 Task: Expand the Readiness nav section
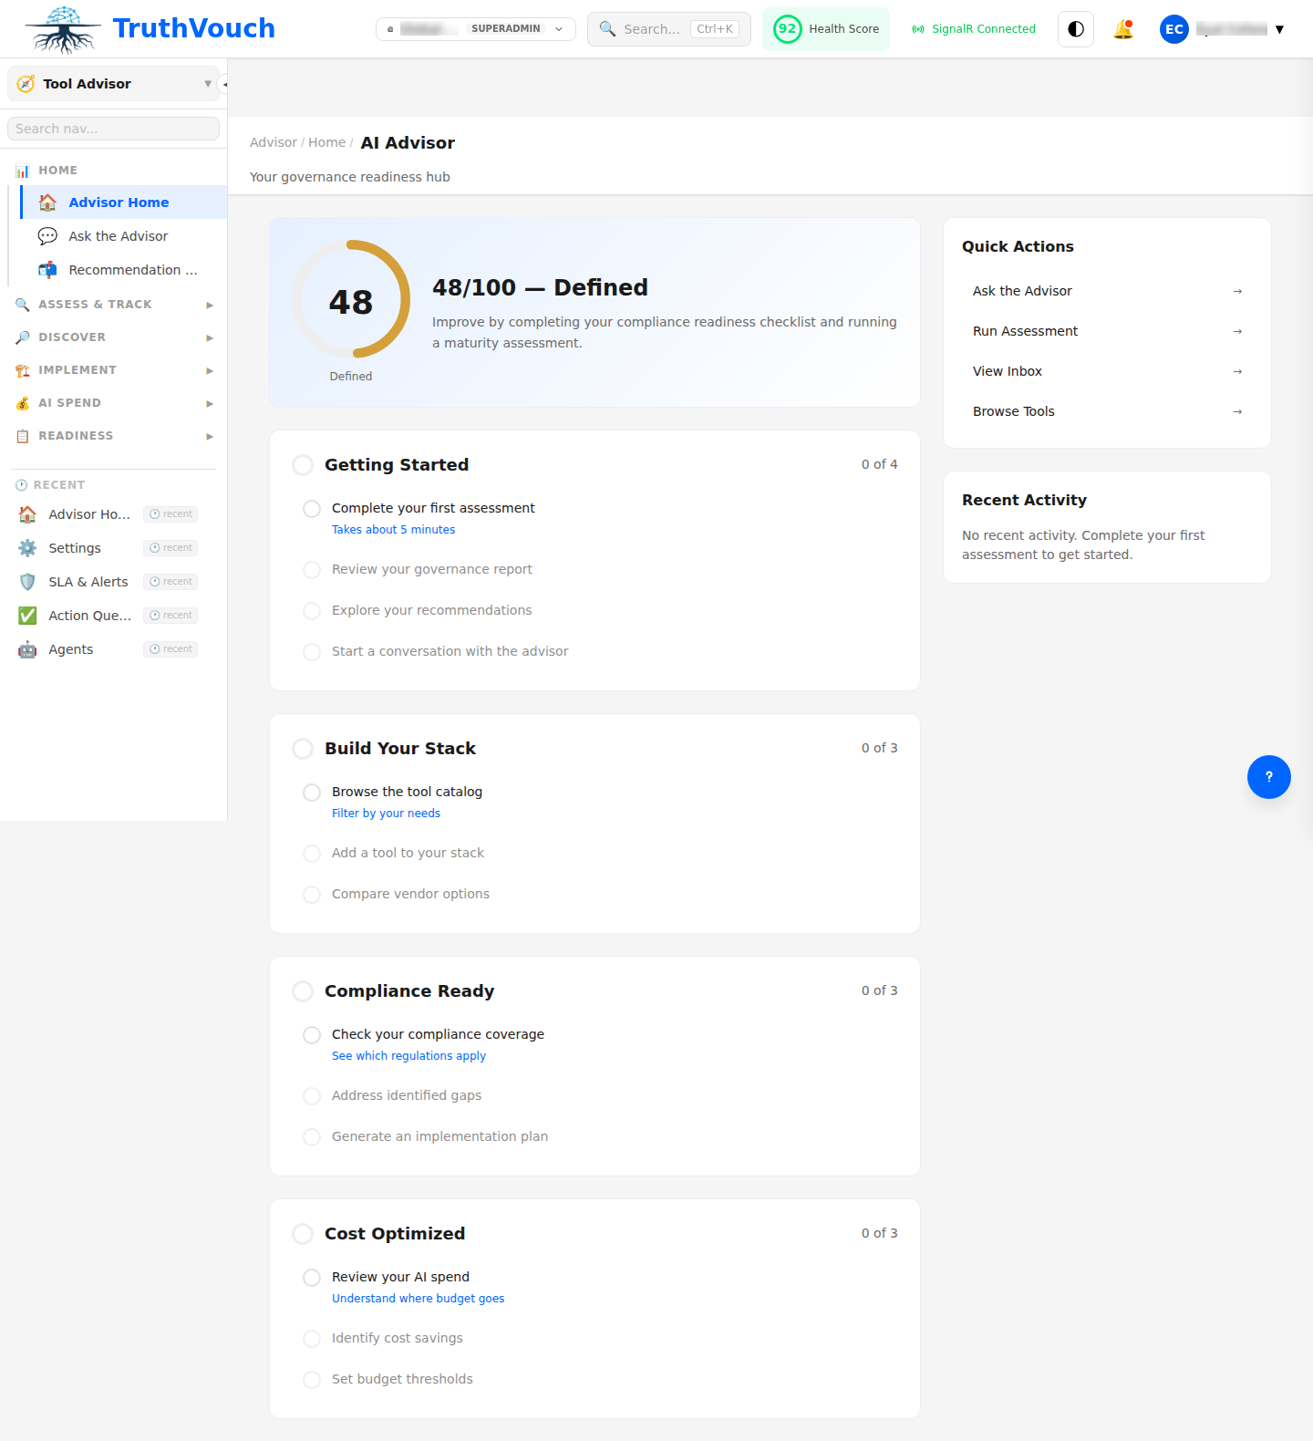click(113, 436)
